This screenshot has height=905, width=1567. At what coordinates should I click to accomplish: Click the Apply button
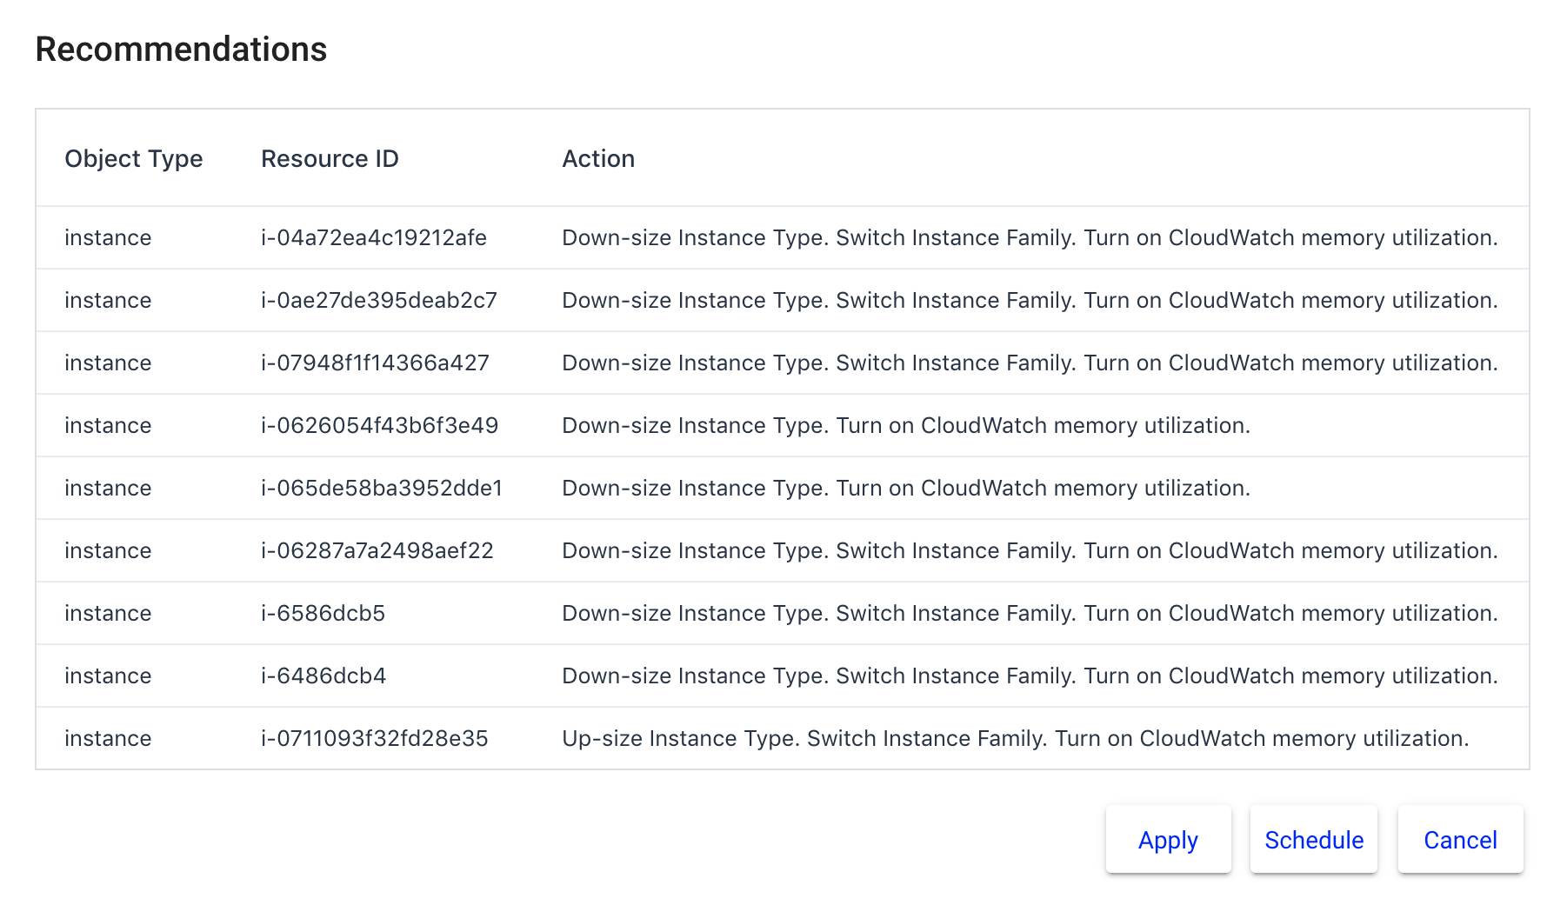(1168, 840)
